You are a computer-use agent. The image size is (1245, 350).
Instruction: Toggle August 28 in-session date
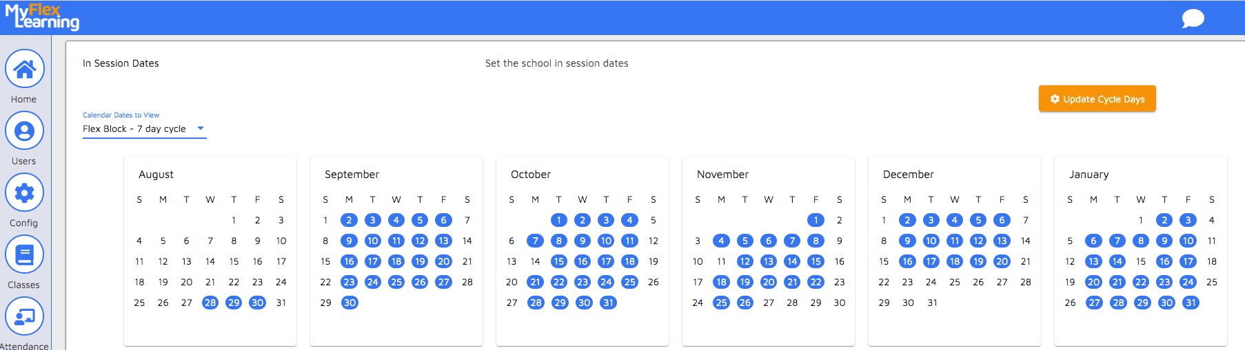click(x=210, y=303)
